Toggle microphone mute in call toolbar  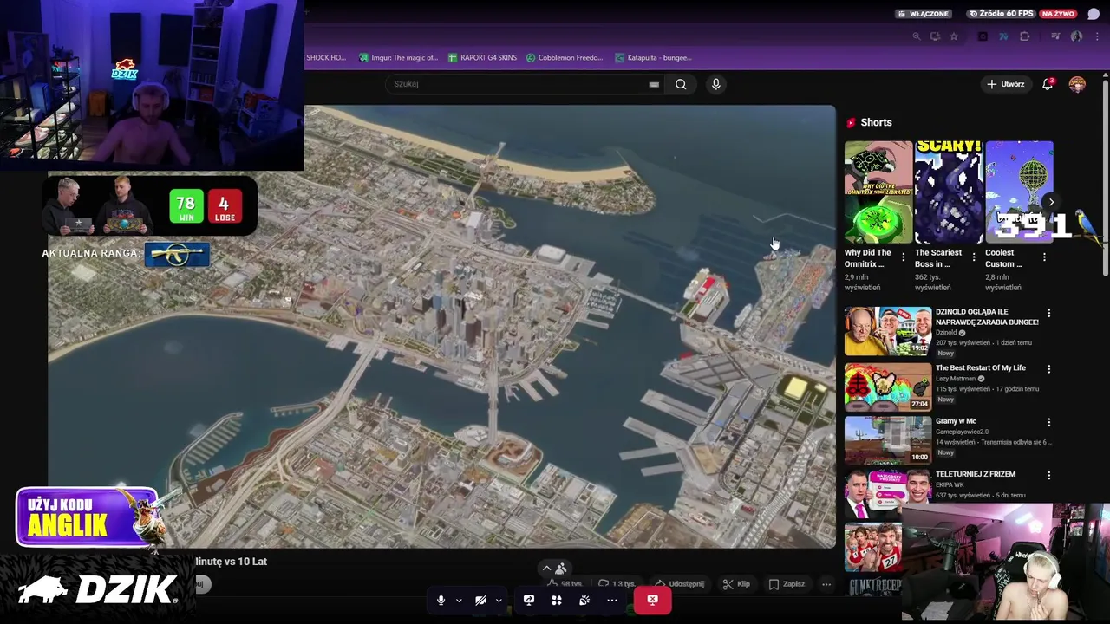coord(441,600)
